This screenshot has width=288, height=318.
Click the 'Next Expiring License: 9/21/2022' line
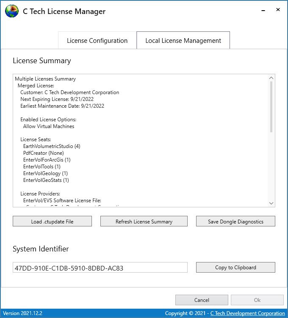[57, 99]
